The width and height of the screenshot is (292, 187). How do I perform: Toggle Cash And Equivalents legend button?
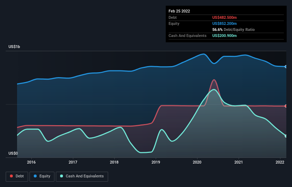click(x=82, y=176)
